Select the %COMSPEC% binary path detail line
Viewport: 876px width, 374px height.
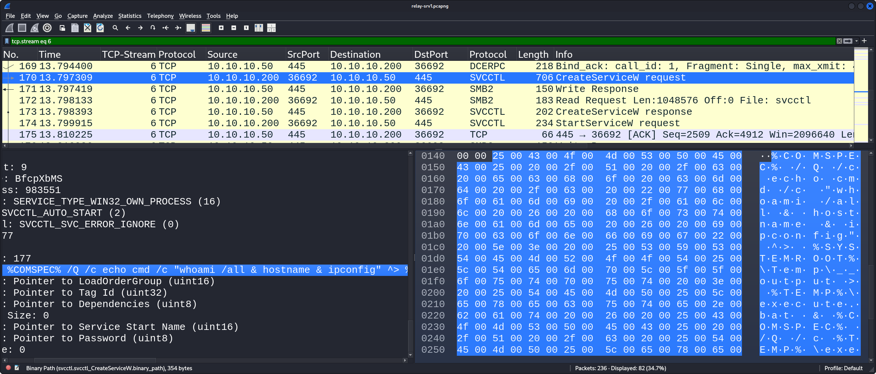point(205,270)
